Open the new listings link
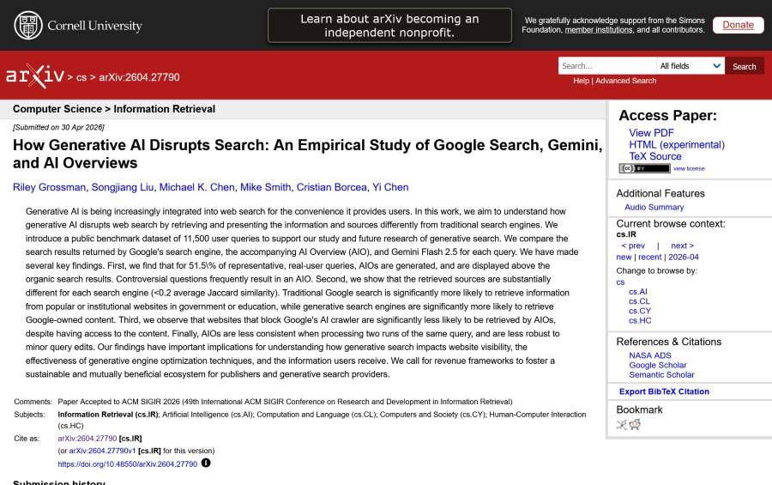Image resolution: width=772 pixels, height=485 pixels. click(624, 258)
